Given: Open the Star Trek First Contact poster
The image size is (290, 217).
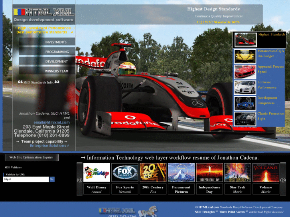Looking at the screenshot, I should pyautogui.click(x=238, y=172).
